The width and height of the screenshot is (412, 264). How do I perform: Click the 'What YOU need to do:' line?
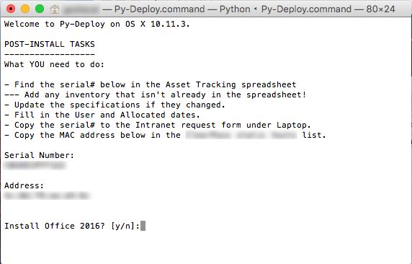click(x=54, y=64)
